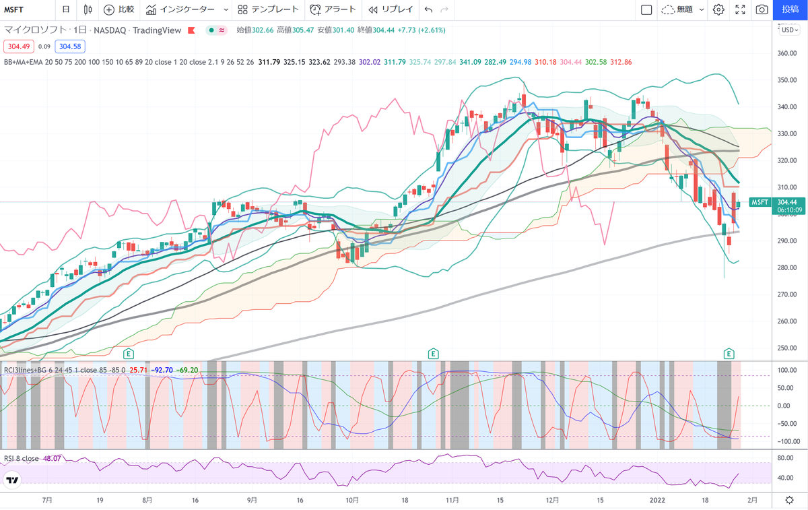Screen dimensions: 808x510
Task: Open the USD currency dropdown on price axis
Action: [789, 30]
